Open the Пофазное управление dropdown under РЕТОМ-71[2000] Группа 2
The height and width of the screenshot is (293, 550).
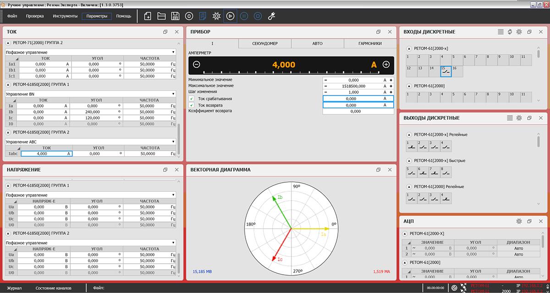[x=90, y=52]
